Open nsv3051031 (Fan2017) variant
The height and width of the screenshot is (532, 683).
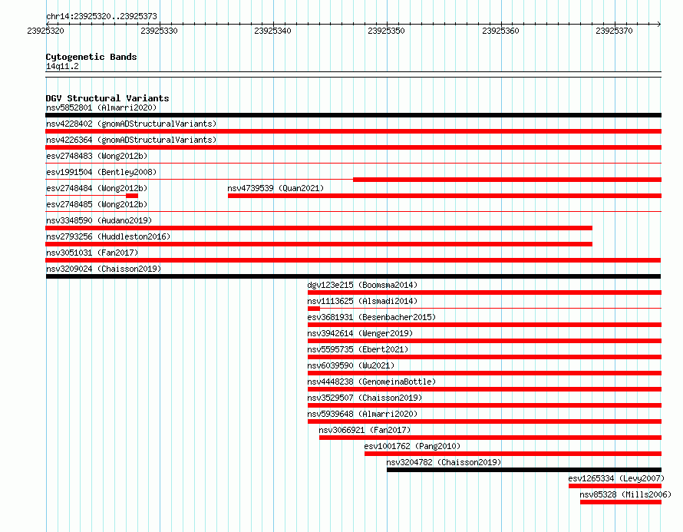[92, 253]
